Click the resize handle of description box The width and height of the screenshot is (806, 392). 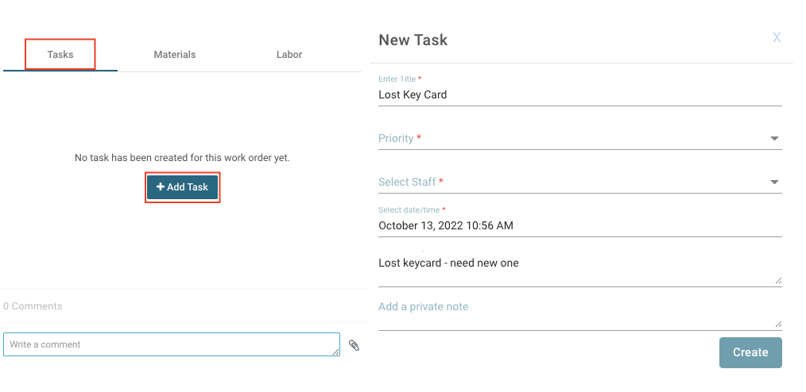click(778, 280)
